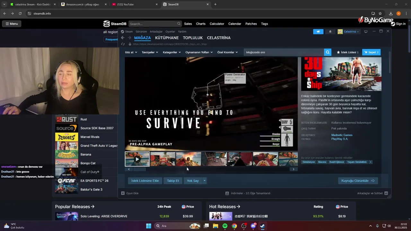
Task: Click the Windows Start button
Action: 148,226
